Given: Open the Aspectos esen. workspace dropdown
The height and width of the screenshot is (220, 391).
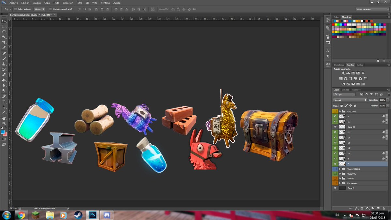Looking at the screenshot, I should point(372,9).
